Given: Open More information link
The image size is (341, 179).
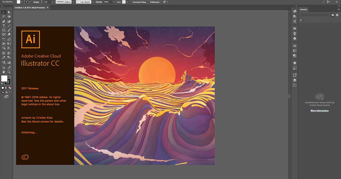Looking at the screenshot, I should [319, 111].
